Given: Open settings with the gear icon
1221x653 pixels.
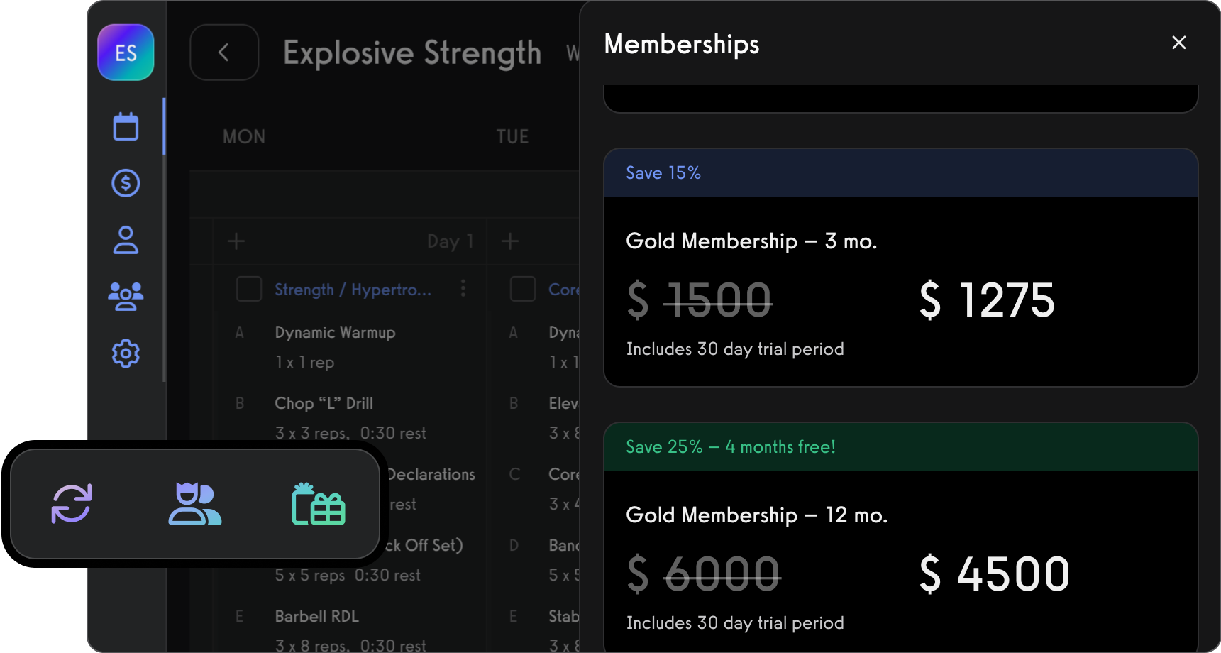Looking at the screenshot, I should 126,353.
